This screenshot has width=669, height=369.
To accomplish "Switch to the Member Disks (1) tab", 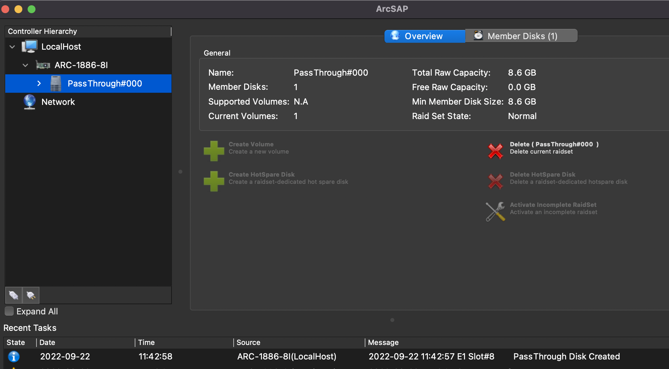I will (521, 36).
